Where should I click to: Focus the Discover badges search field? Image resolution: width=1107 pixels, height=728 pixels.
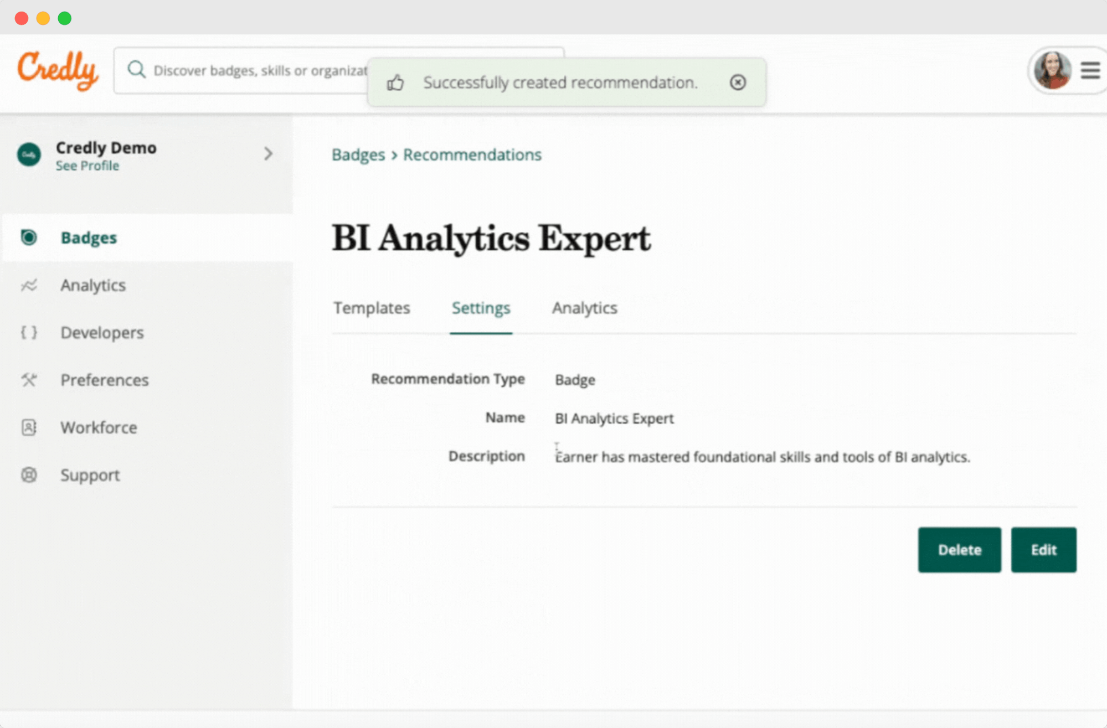pos(339,70)
